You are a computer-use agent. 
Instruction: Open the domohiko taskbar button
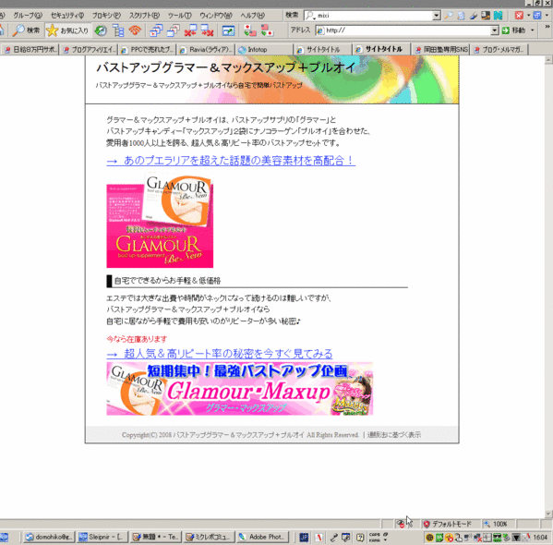(x=49, y=538)
